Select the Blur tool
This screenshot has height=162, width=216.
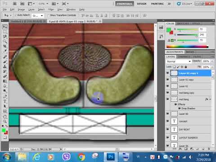[x=5, y=86]
